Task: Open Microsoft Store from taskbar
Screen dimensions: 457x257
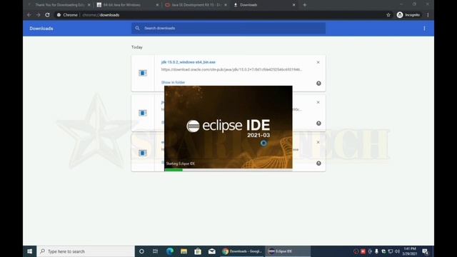Action: click(198, 251)
